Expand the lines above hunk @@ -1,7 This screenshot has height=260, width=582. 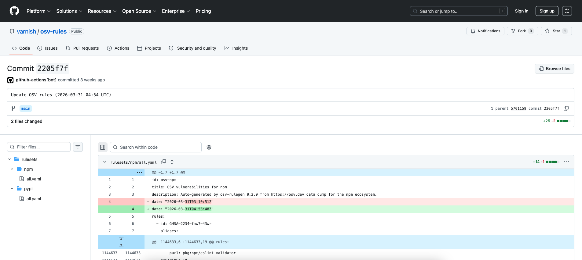click(x=140, y=173)
